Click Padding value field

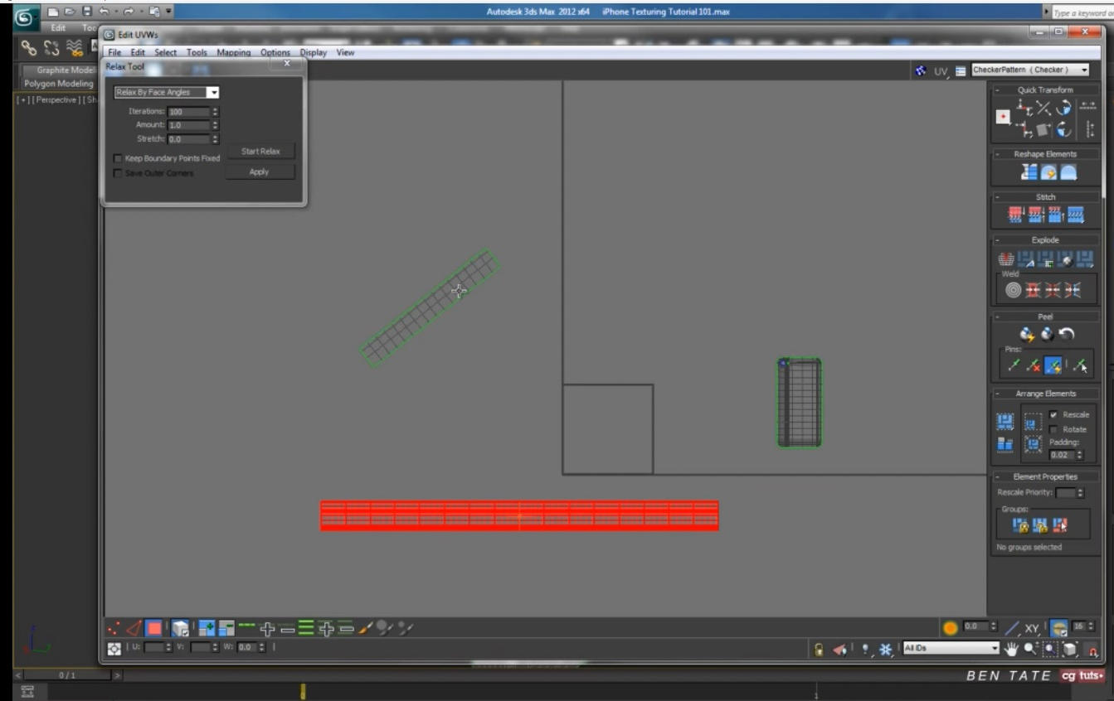click(1062, 455)
